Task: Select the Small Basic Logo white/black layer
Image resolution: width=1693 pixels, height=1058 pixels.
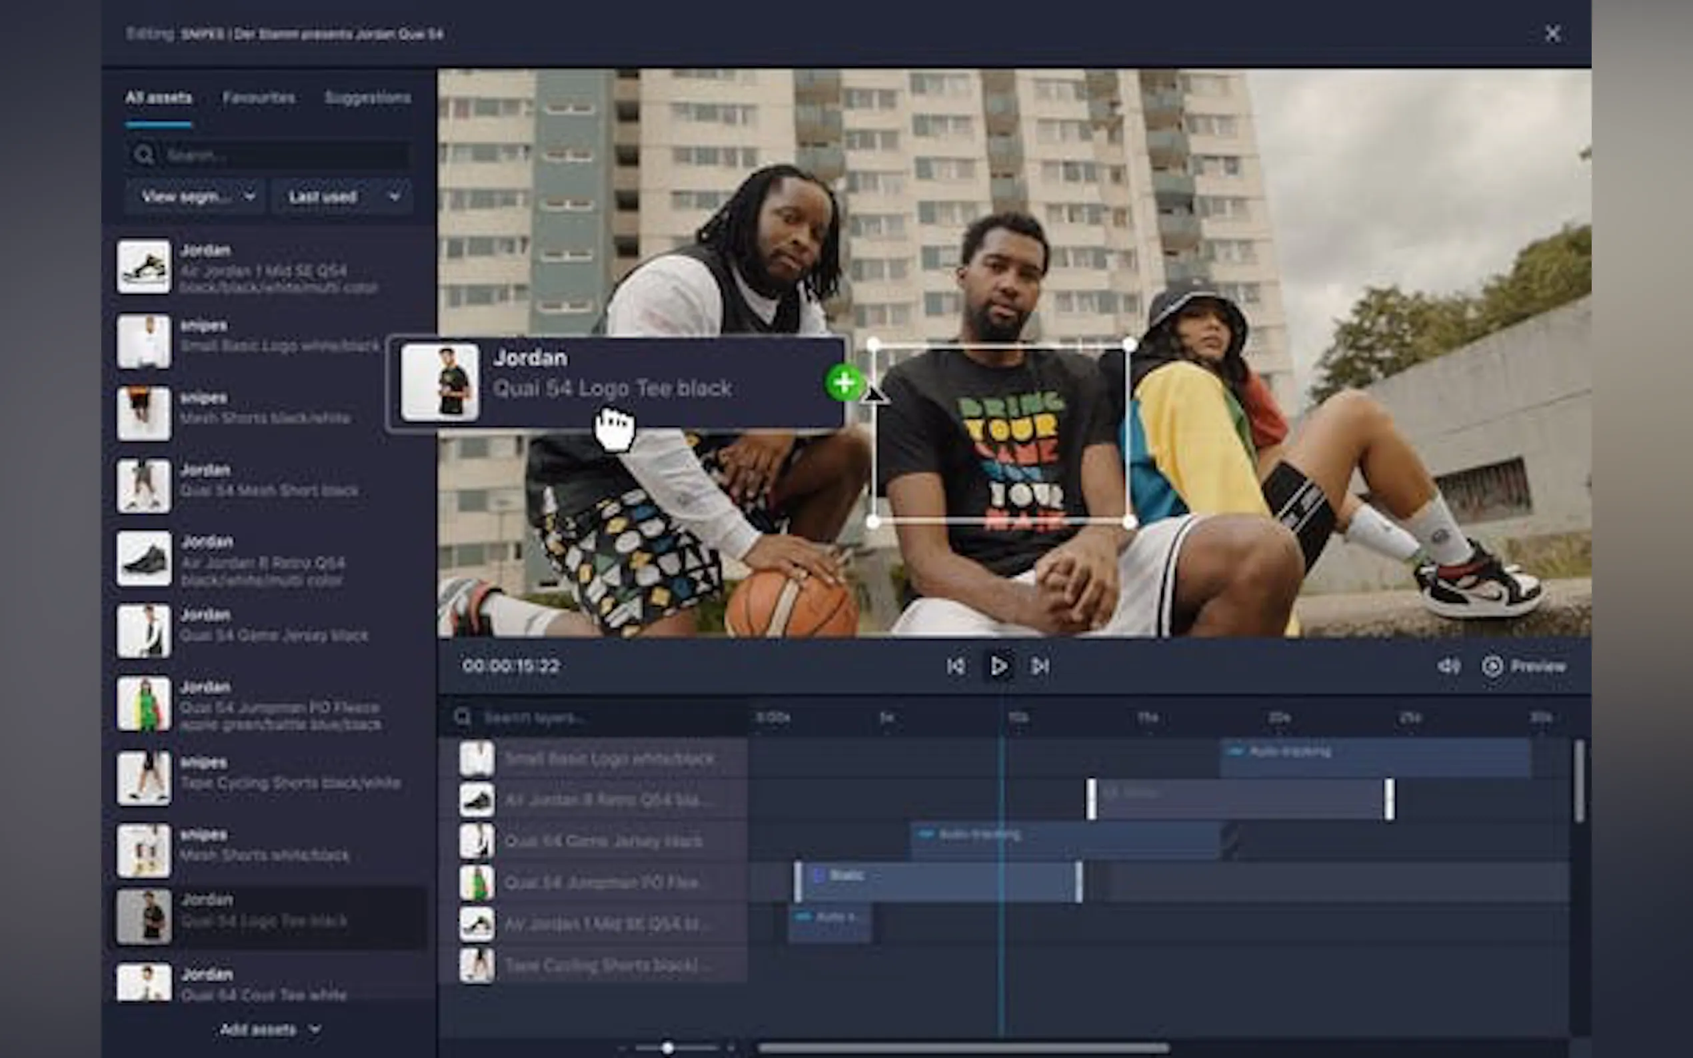Action: pos(593,758)
